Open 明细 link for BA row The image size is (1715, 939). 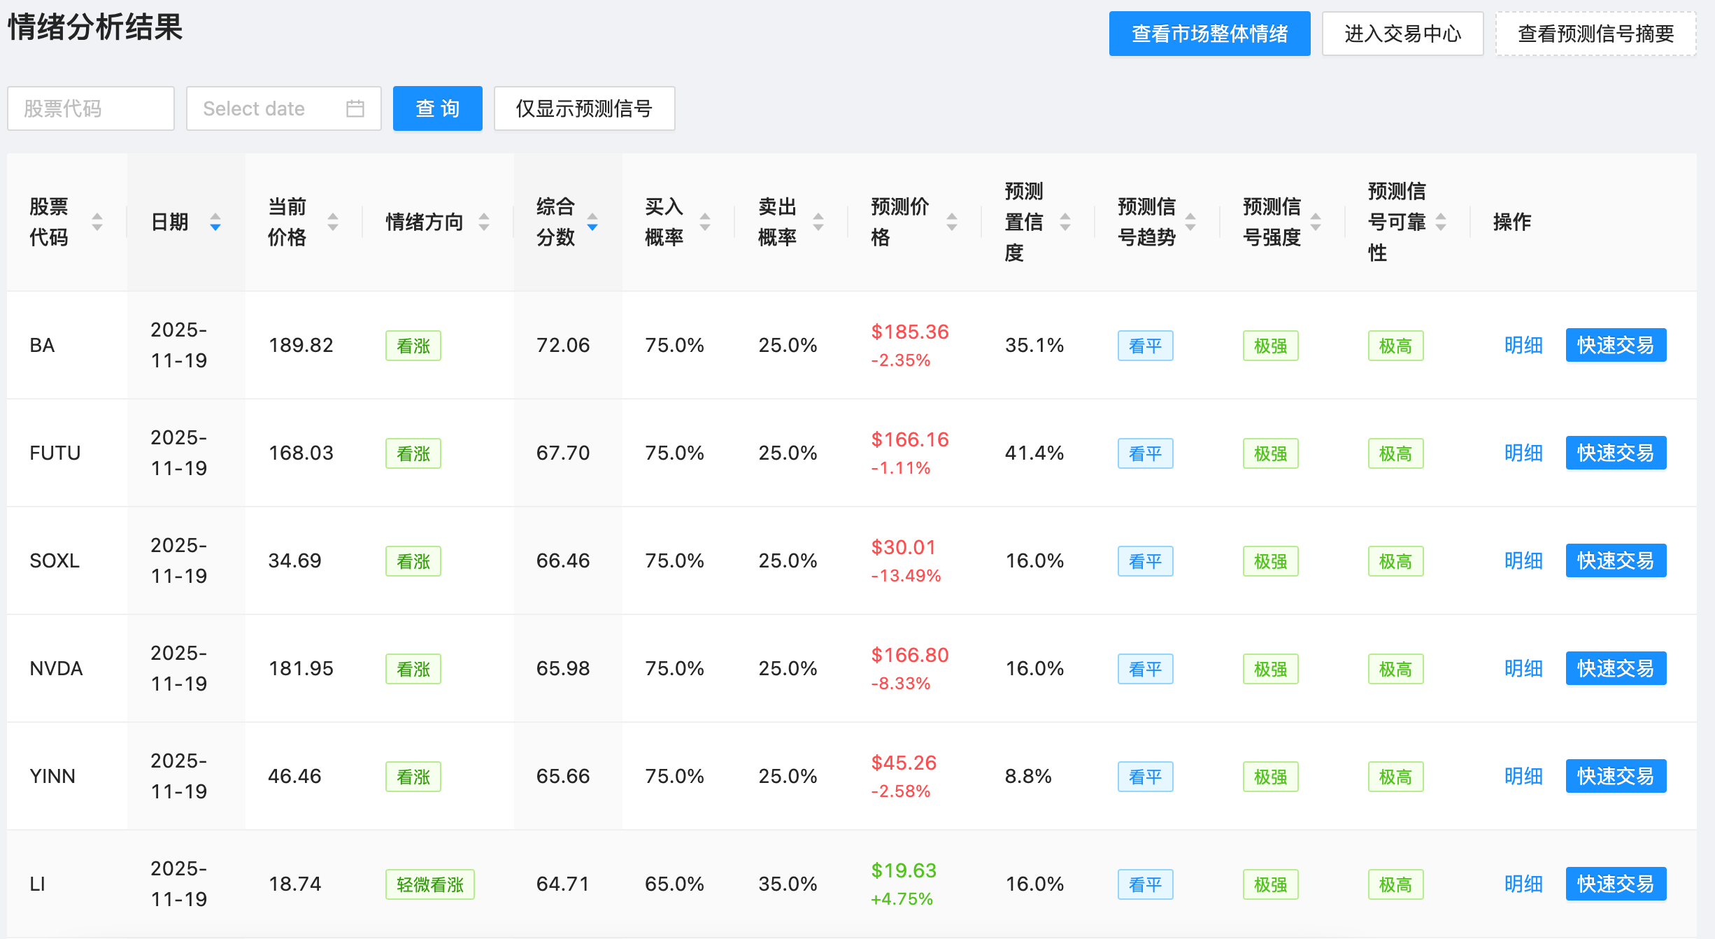pyautogui.click(x=1523, y=345)
